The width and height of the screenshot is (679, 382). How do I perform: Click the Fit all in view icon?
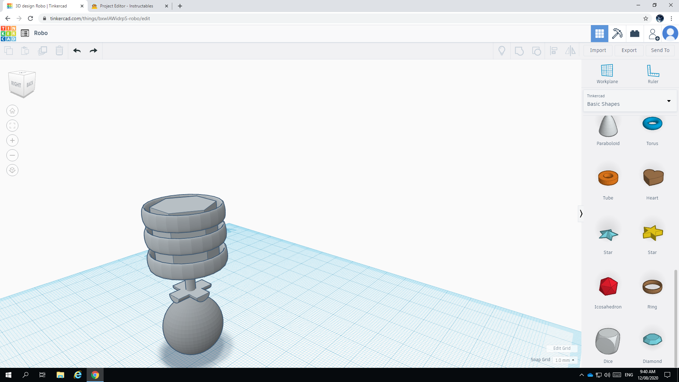tap(12, 126)
